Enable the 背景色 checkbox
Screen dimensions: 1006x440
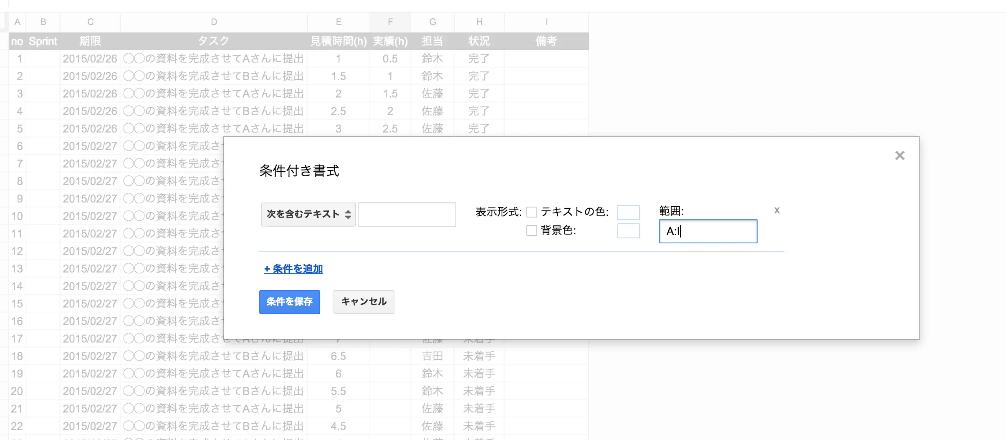tap(531, 230)
